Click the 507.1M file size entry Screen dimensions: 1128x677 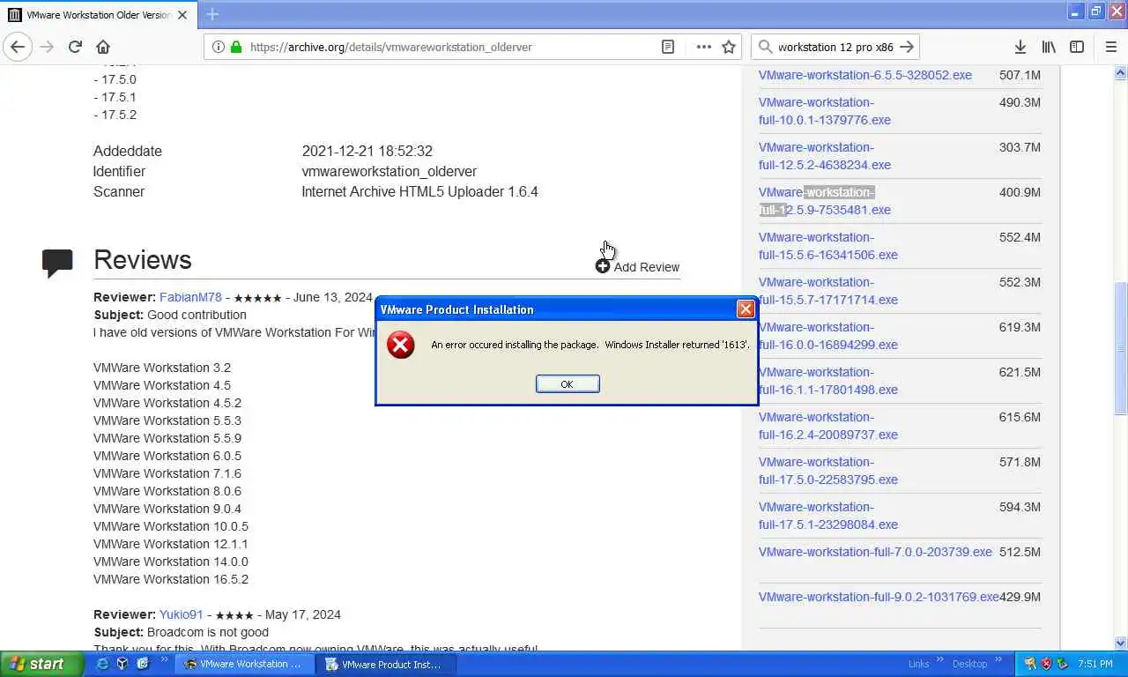point(1020,75)
